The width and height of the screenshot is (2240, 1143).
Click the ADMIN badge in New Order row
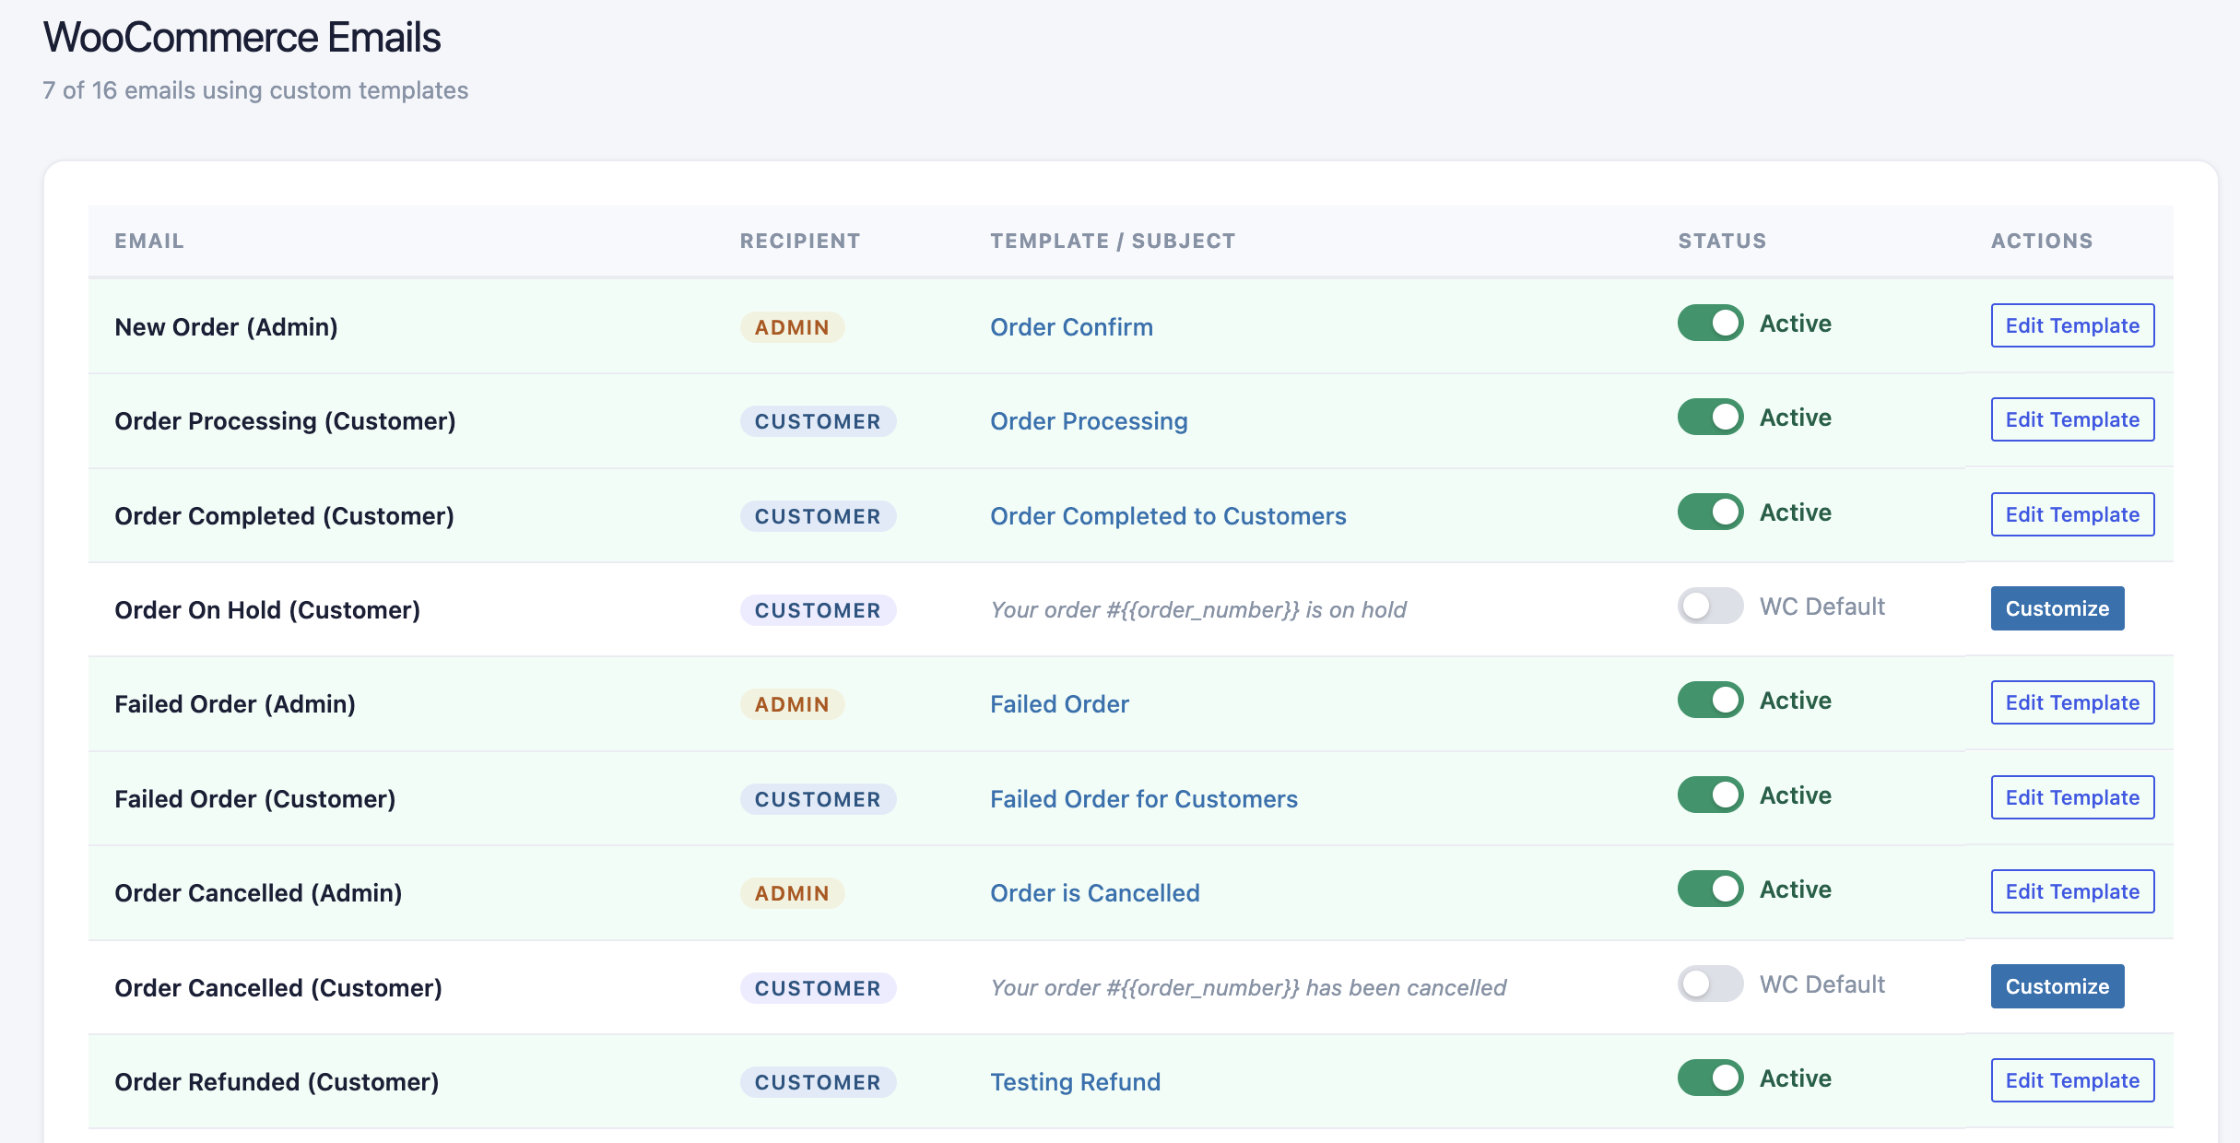(x=792, y=327)
